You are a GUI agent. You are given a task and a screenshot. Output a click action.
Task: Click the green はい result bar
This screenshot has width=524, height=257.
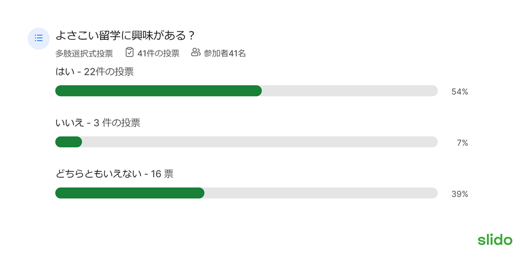158,91
